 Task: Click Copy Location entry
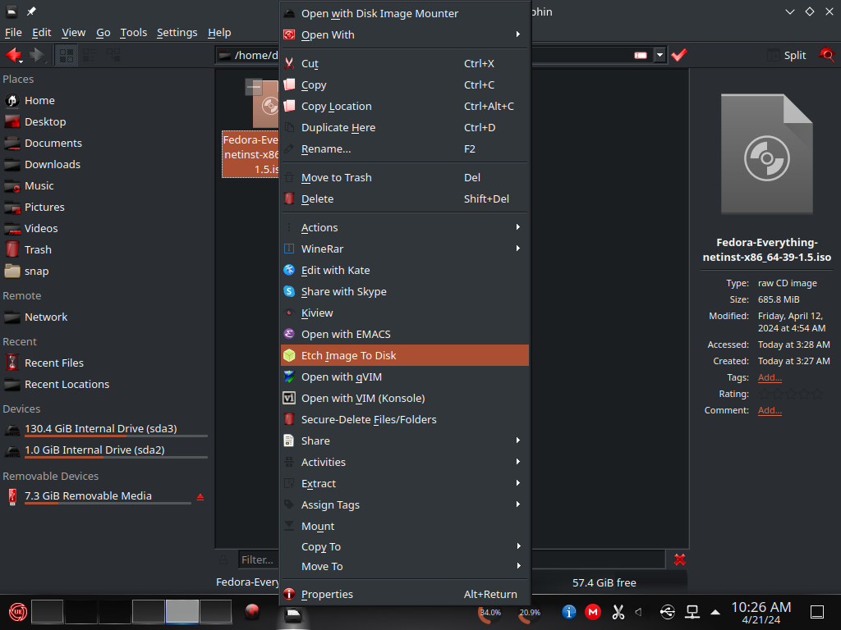pos(405,107)
